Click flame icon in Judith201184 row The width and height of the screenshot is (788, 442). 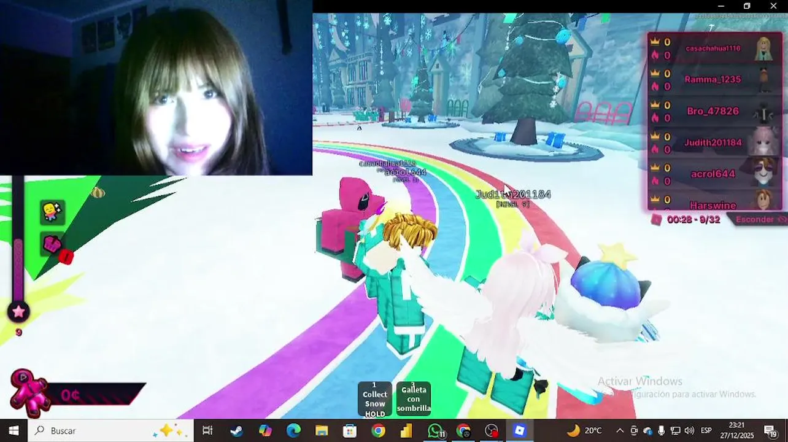click(x=655, y=149)
